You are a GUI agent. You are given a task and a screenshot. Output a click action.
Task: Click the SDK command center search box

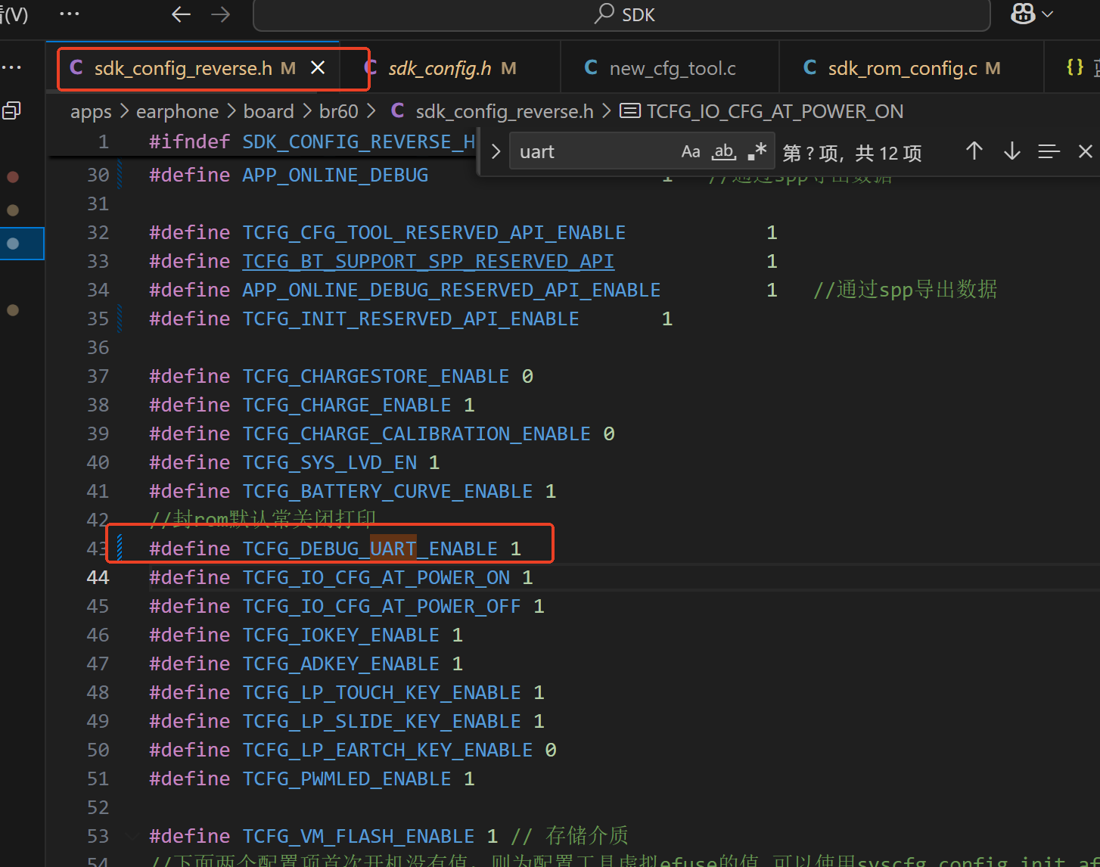pos(622,14)
